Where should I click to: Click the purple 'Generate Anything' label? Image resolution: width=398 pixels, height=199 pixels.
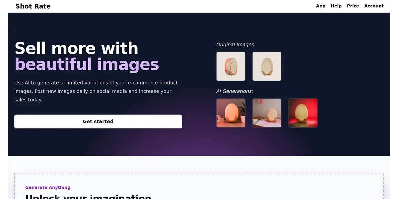pyautogui.click(x=48, y=187)
